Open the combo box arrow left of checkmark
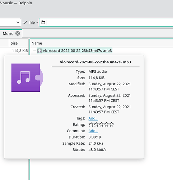The height and width of the screenshot is (180, 173). point(18,22)
